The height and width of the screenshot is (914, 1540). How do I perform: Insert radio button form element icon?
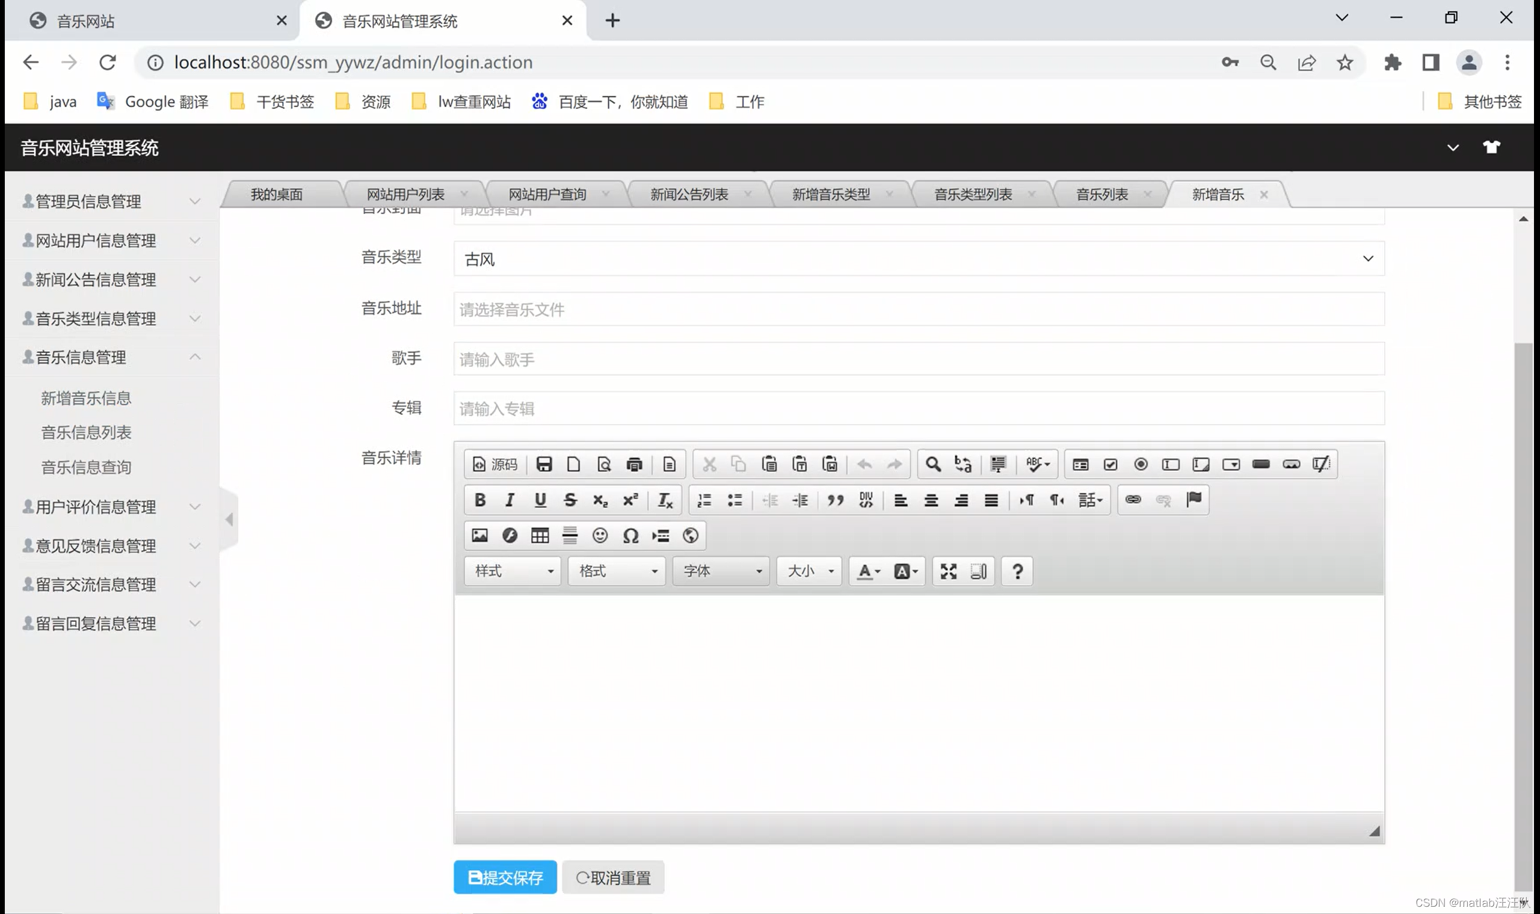click(x=1140, y=464)
